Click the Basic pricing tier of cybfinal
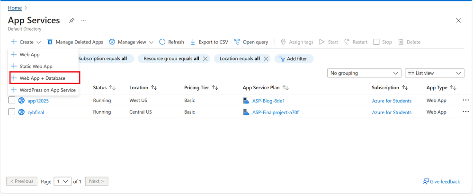Viewport: 473px width, 194px height. click(x=189, y=112)
